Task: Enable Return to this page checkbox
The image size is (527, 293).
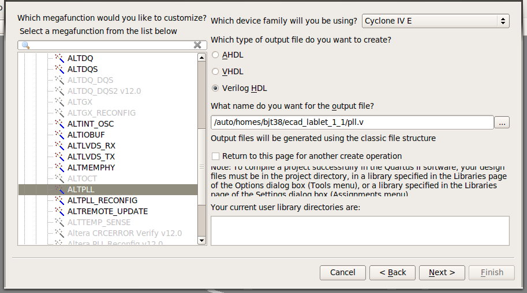Action: click(x=216, y=156)
